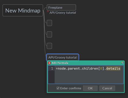
Task: Click the red triangle beside the Freeplane details
Action: pos(48,11)
